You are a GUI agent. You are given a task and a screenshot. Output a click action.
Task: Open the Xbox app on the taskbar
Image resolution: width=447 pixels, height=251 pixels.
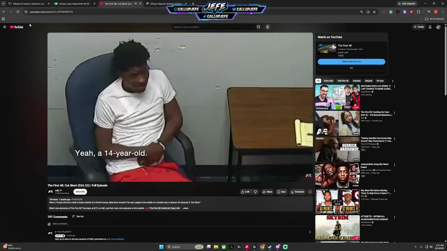[223, 247]
